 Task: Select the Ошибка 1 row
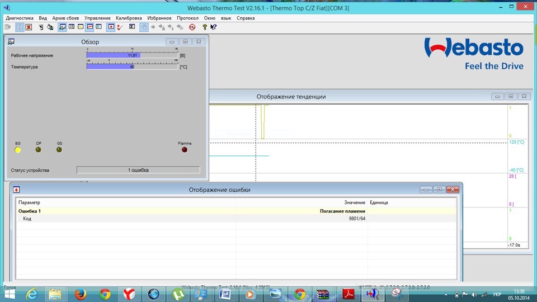tap(236, 211)
